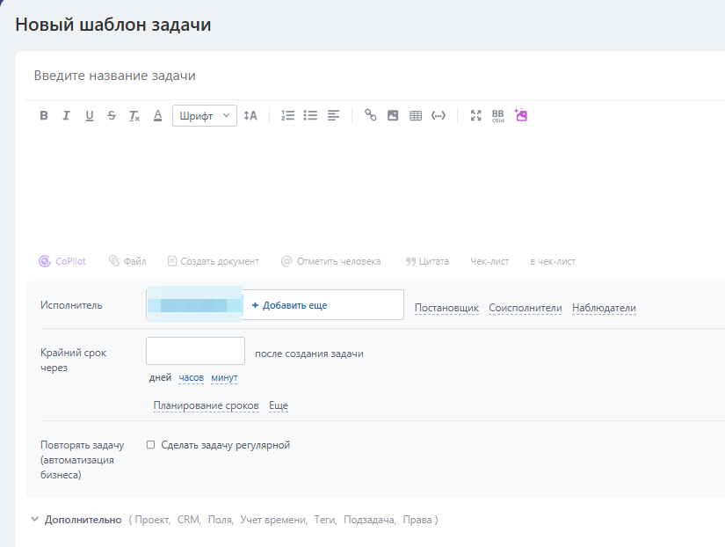Insert an image into description
Screen dimensions: 725x547
[x=393, y=115]
